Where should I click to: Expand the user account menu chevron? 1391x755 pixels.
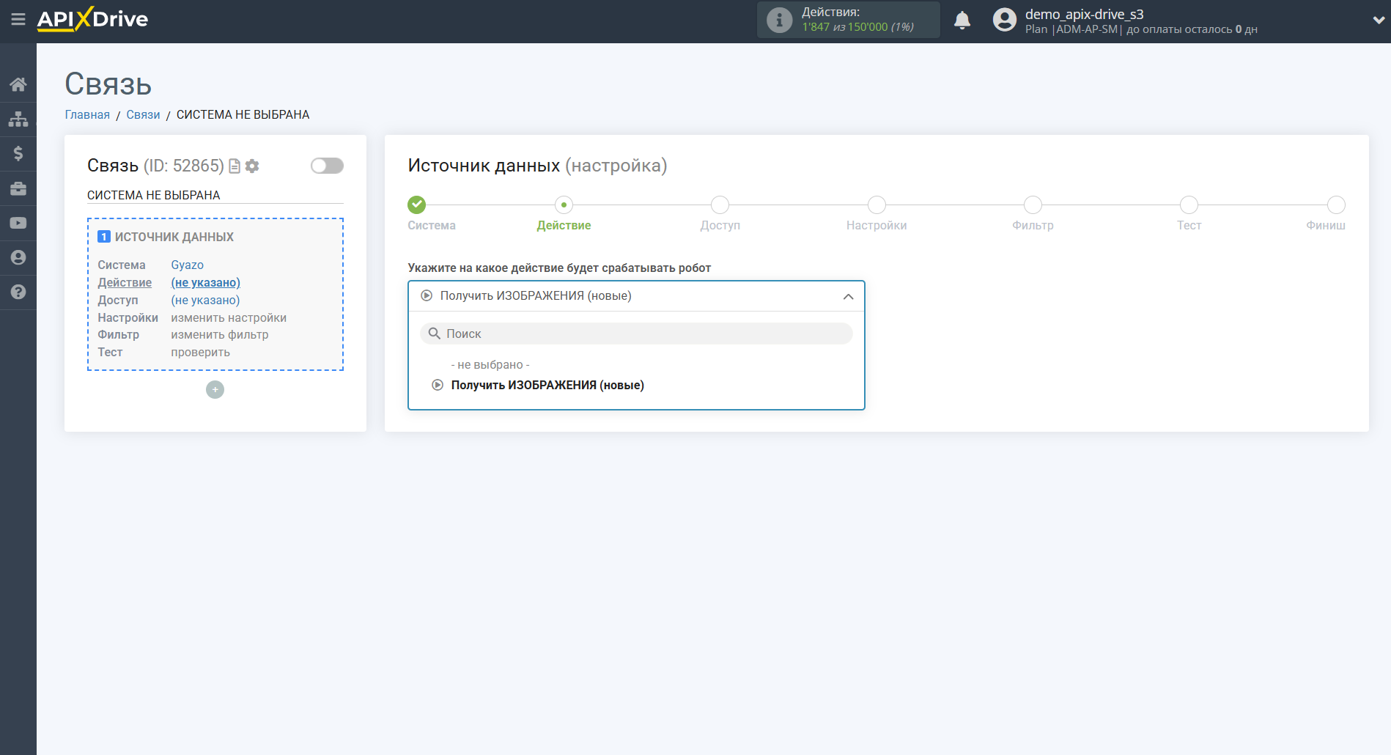(x=1378, y=21)
